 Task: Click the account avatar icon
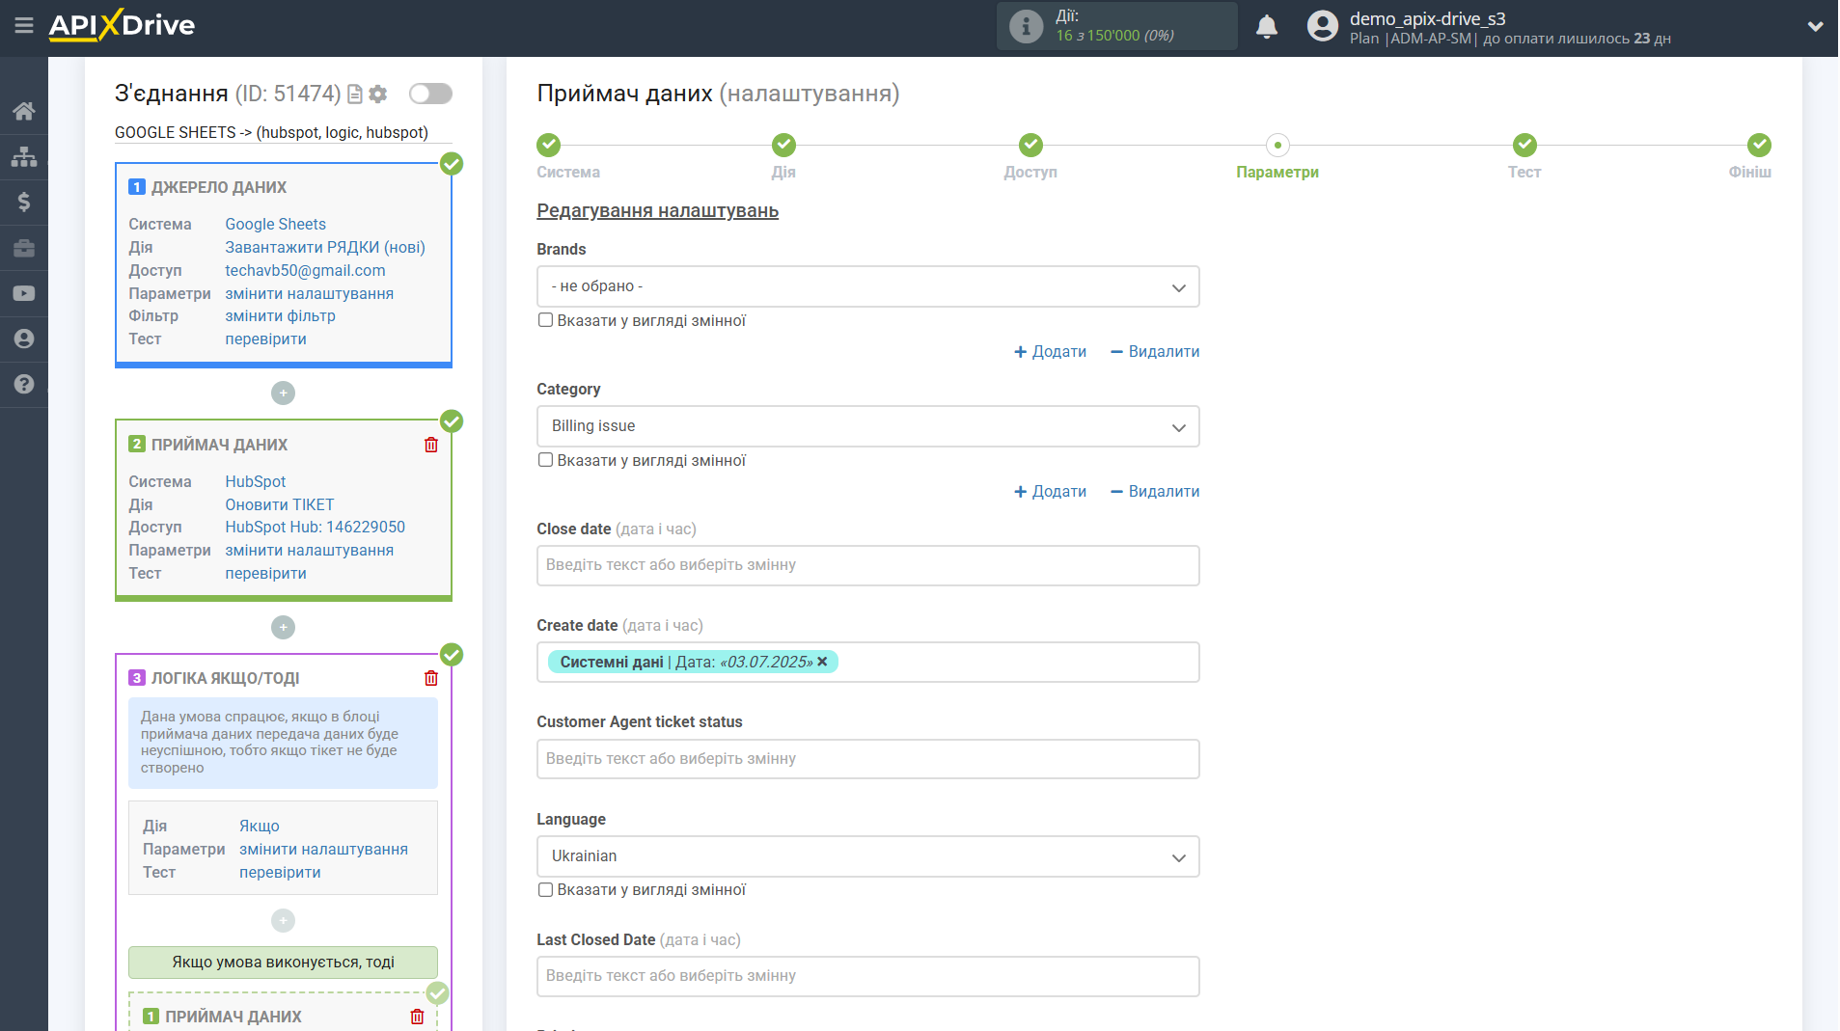pyautogui.click(x=1322, y=26)
